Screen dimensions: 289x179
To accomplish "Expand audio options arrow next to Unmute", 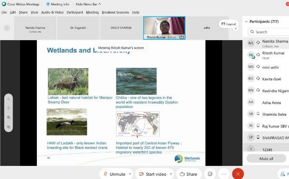I will [x=129, y=174].
